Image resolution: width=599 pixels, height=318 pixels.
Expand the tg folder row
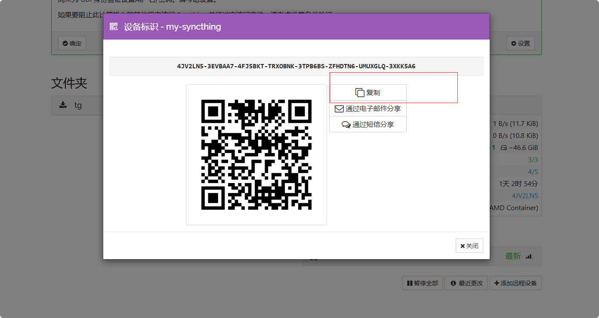(x=77, y=105)
